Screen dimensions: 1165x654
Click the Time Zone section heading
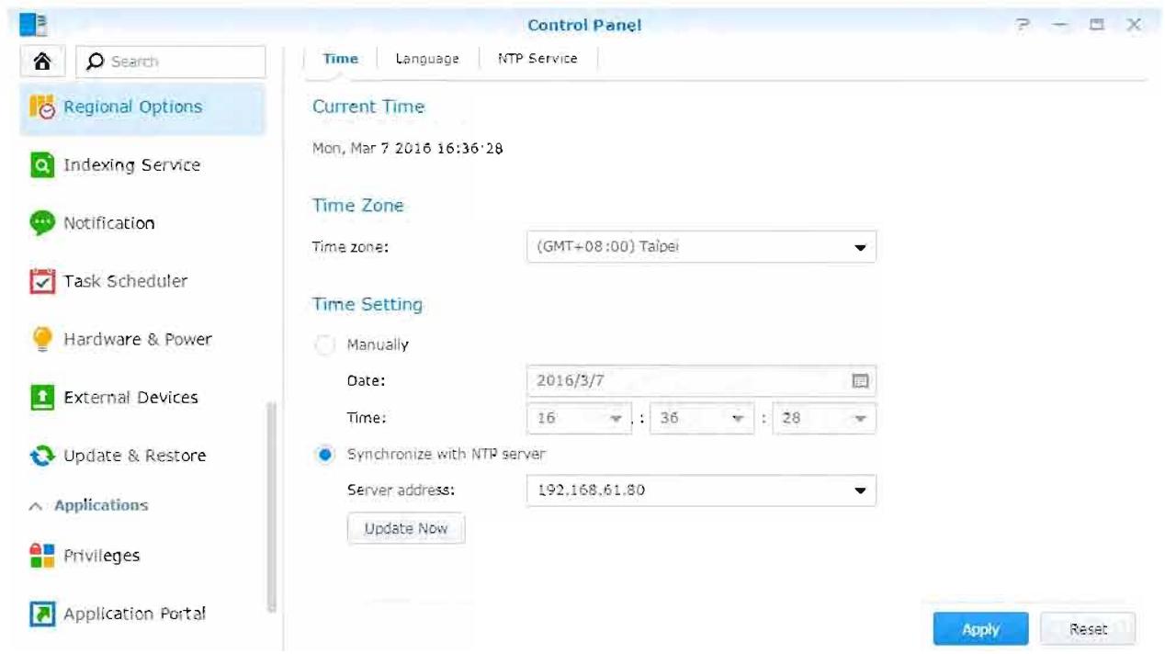click(358, 206)
